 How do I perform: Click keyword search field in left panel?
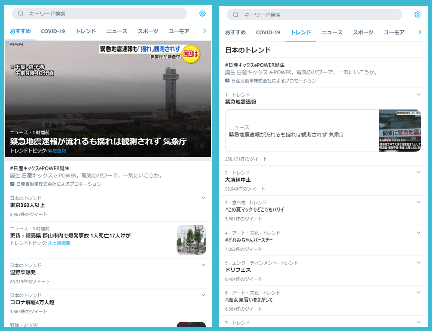(x=99, y=13)
